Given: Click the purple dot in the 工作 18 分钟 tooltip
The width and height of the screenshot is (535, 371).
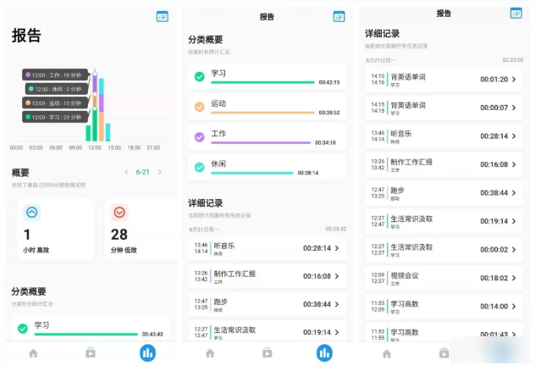Looking at the screenshot, I should [x=28, y=75].
